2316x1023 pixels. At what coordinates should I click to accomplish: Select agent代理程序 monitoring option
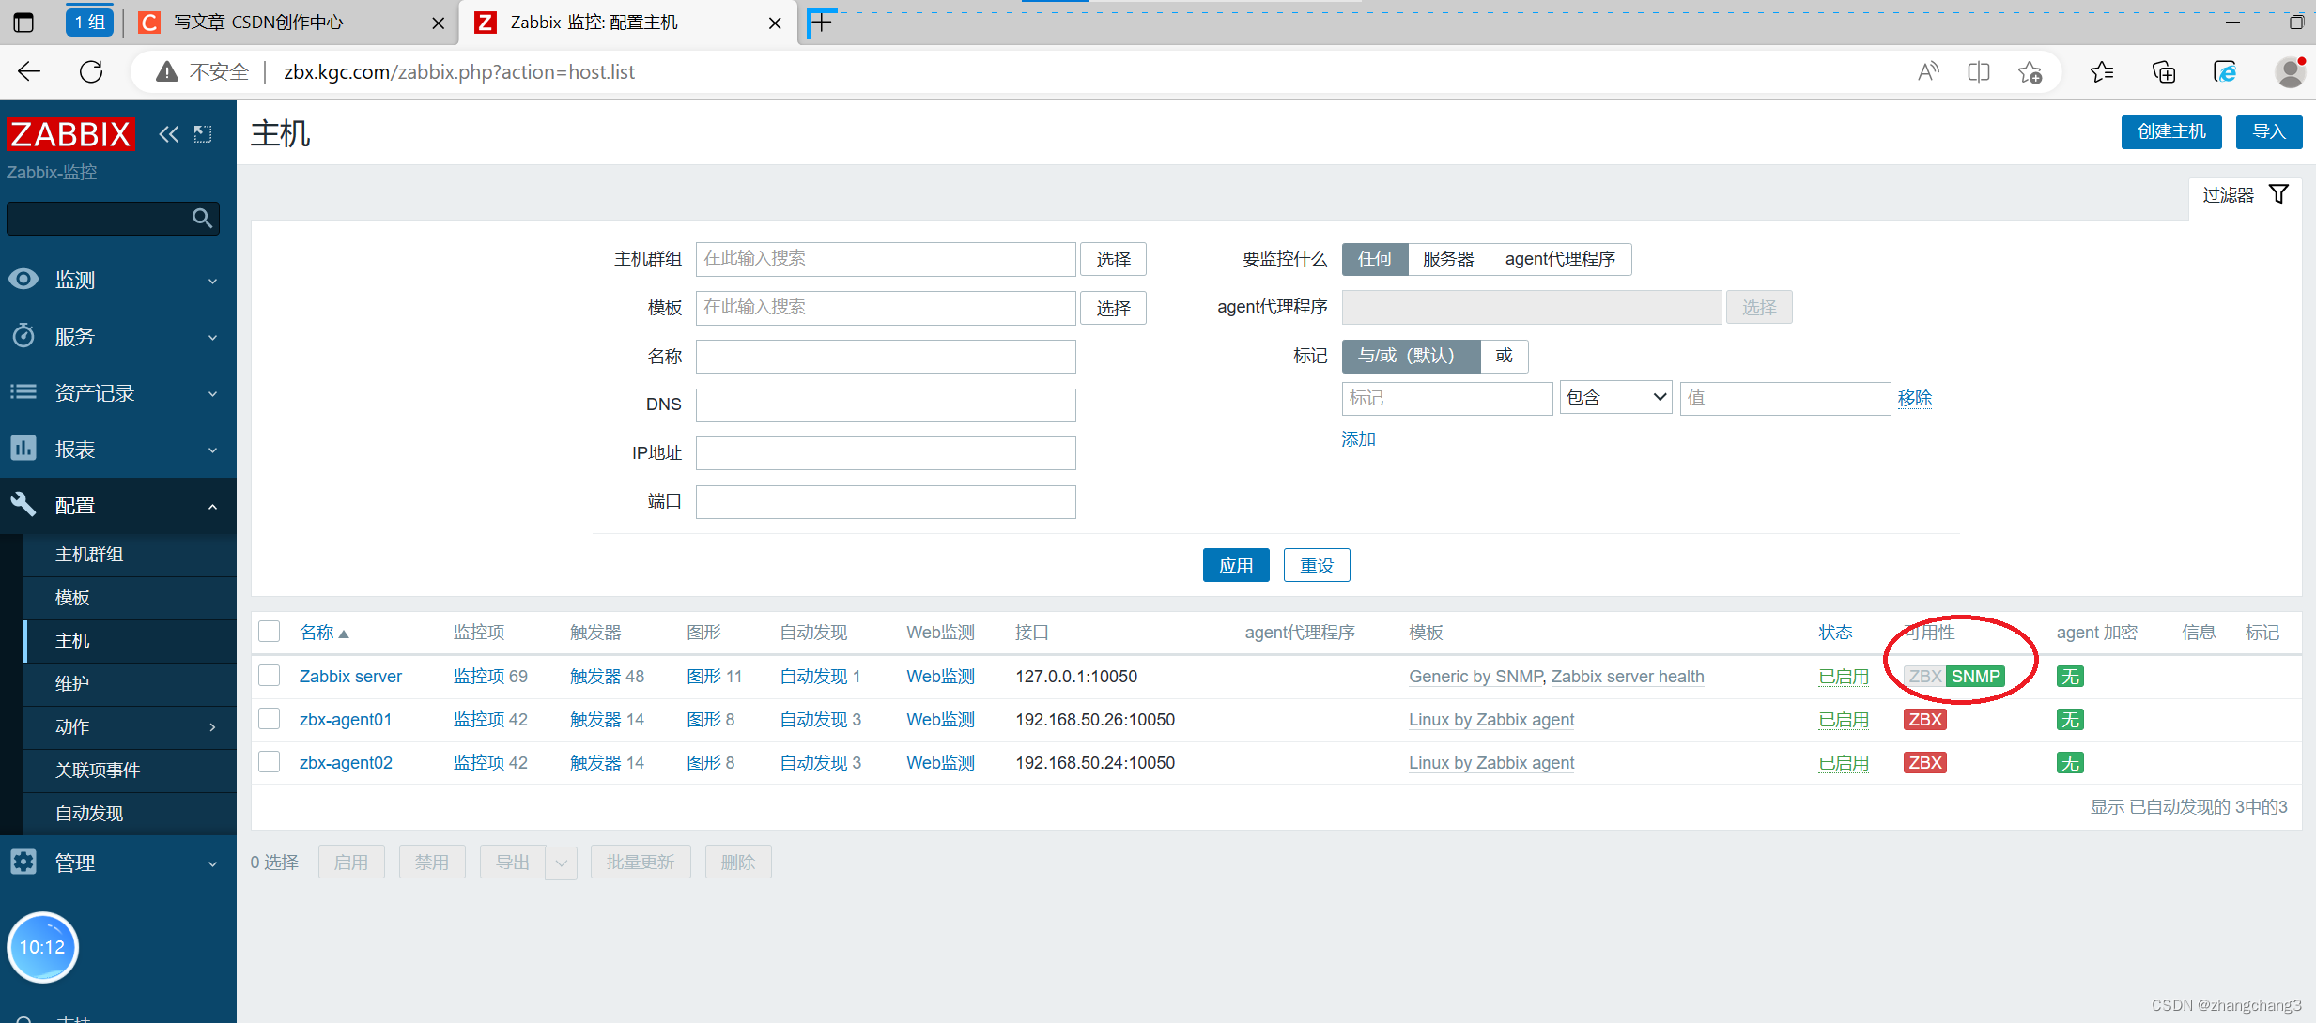click(x=1560, y=259)
